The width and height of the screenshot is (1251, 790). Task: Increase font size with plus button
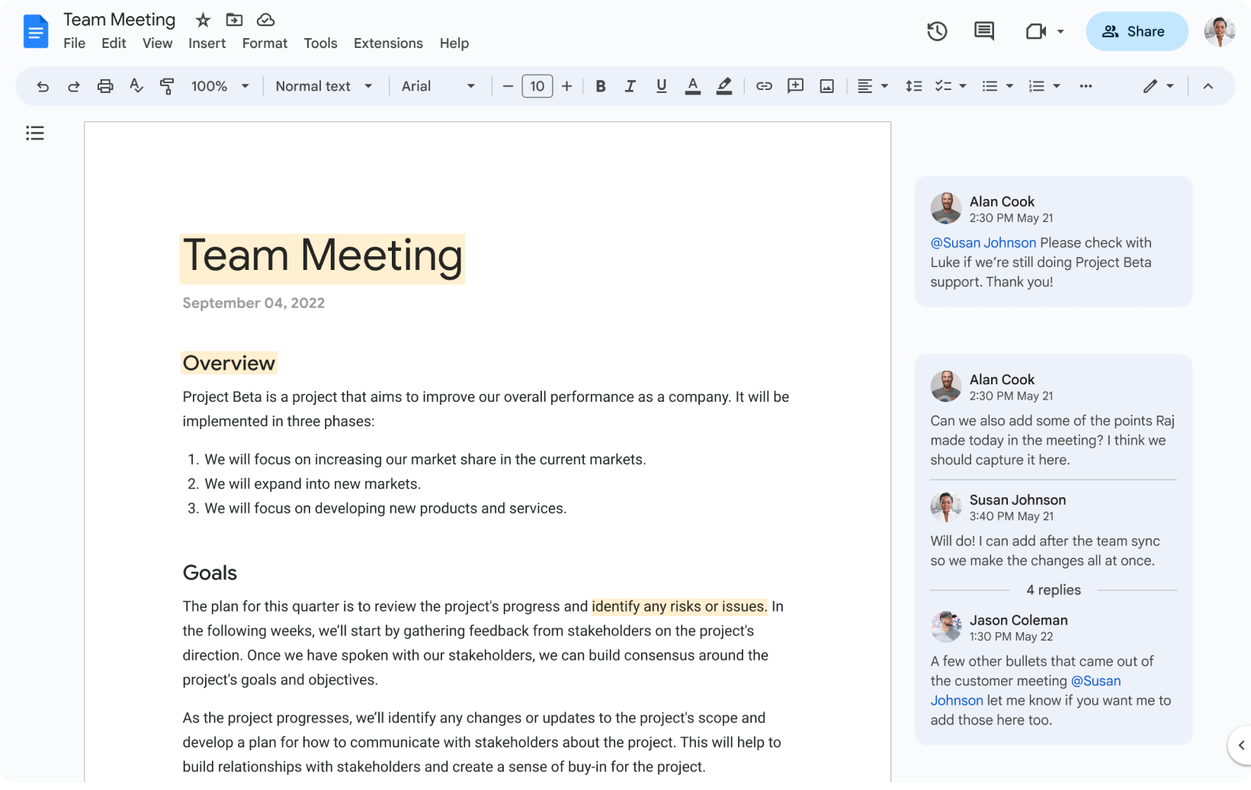pyautogui.click(x=566, y=86)
